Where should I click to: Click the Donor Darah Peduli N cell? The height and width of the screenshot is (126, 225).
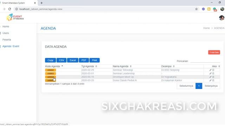[124, 80]
